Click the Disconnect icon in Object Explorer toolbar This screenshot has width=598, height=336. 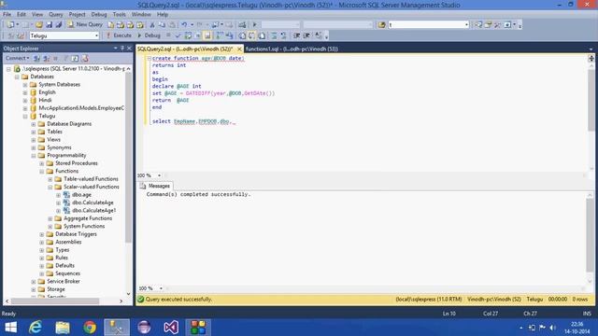point(46,58)
